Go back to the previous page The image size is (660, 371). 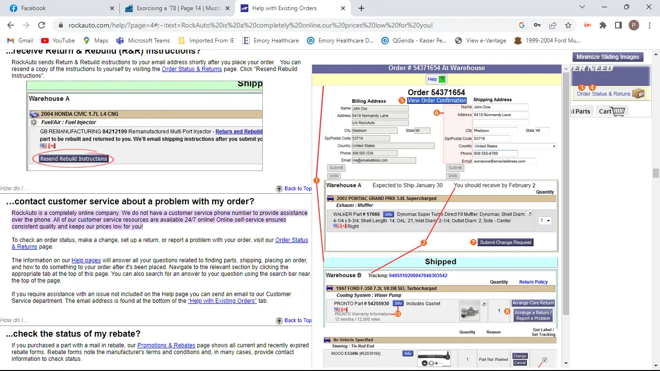[11, 25]
